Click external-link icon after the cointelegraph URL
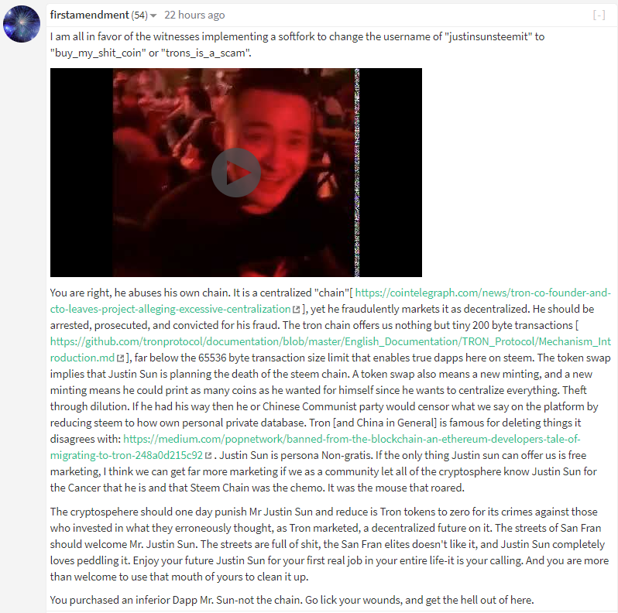618x613 pixels. pos(297,310)
